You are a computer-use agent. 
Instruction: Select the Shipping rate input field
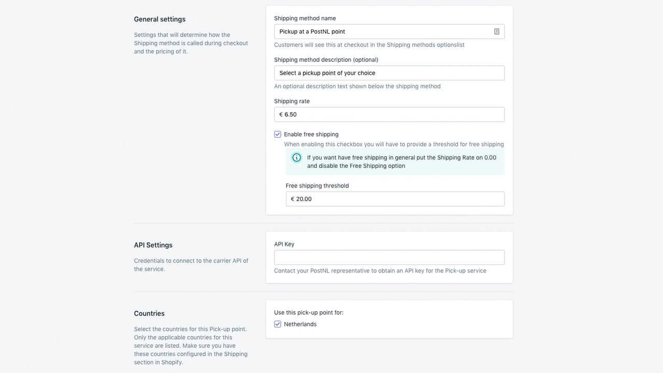coord(389,114)
